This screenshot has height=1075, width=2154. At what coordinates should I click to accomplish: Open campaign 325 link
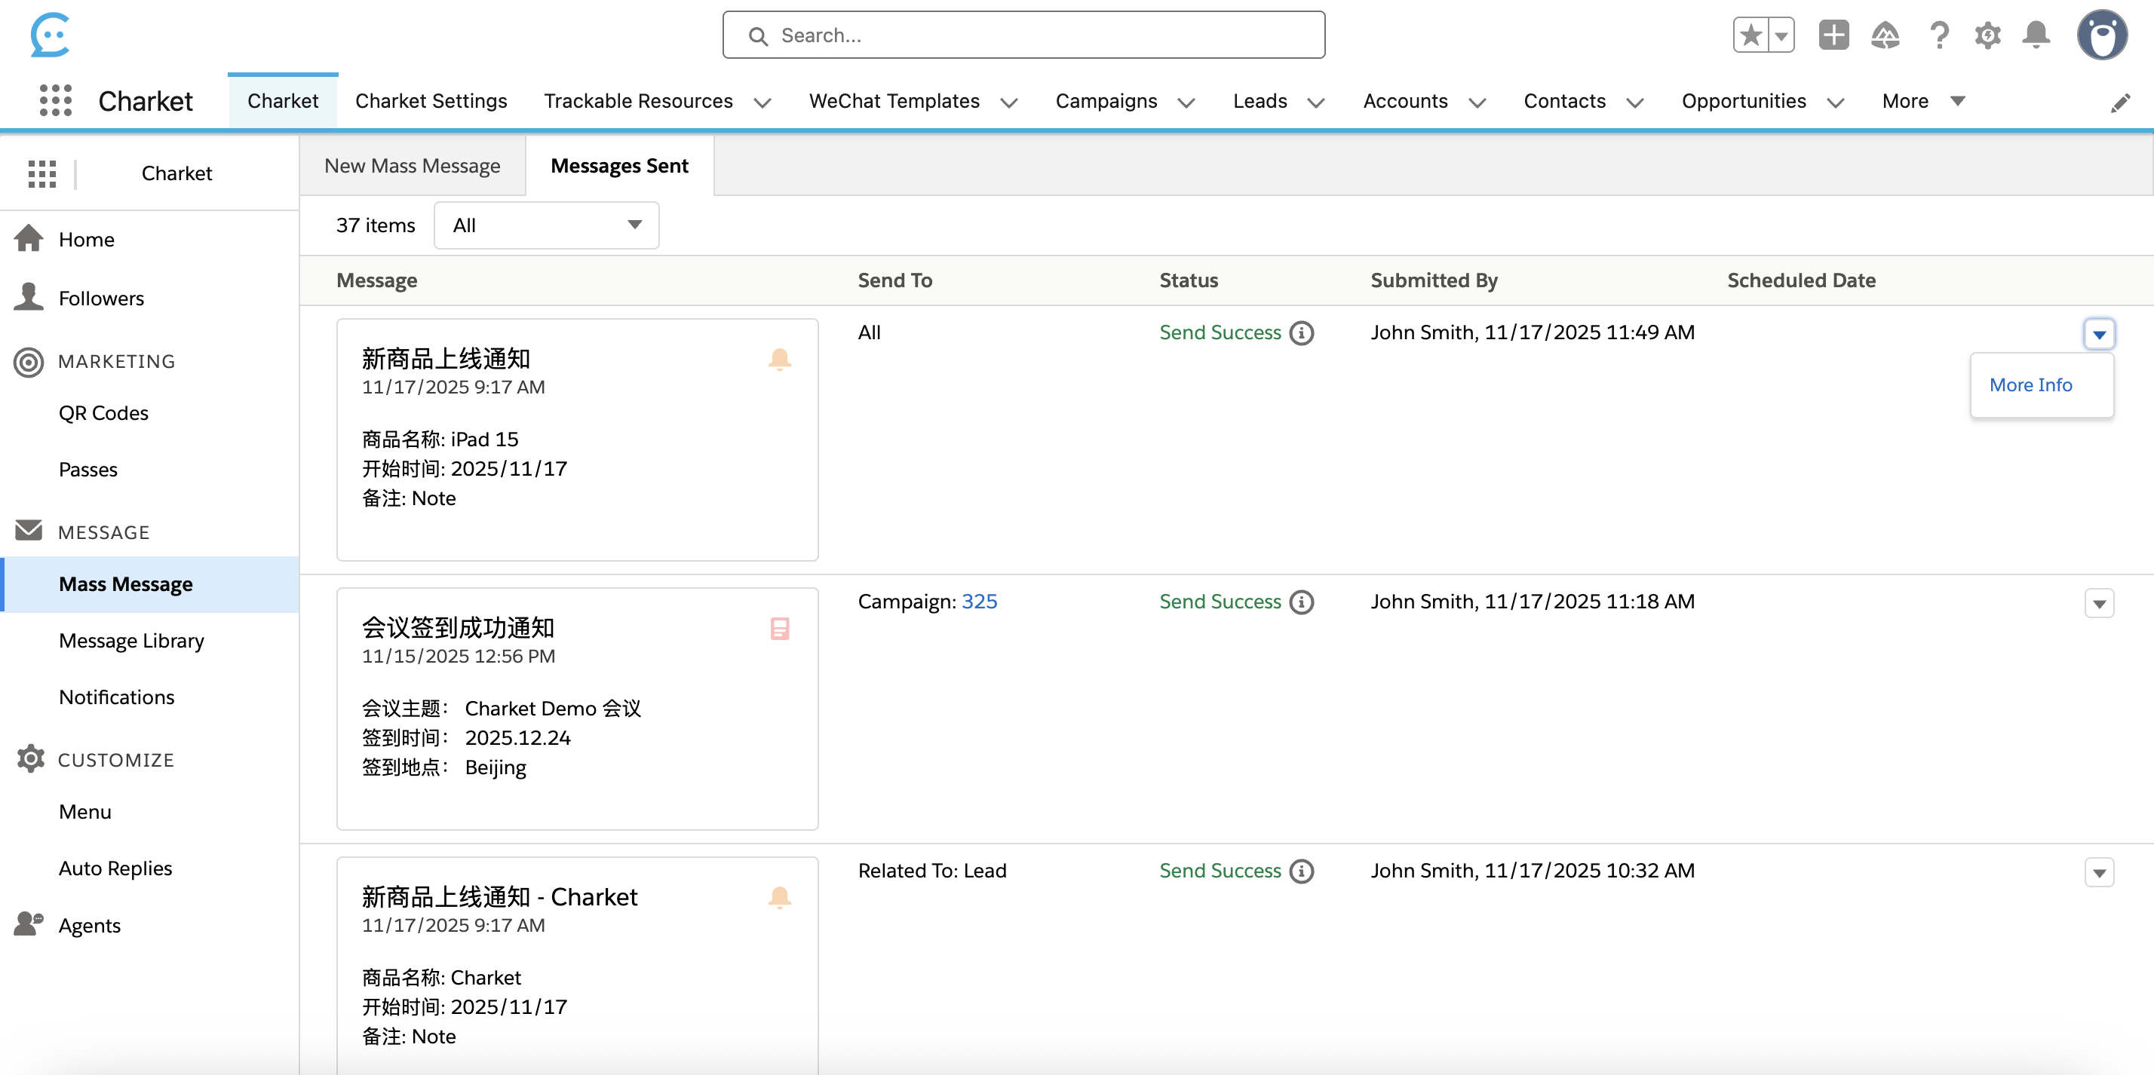[978, 601]
